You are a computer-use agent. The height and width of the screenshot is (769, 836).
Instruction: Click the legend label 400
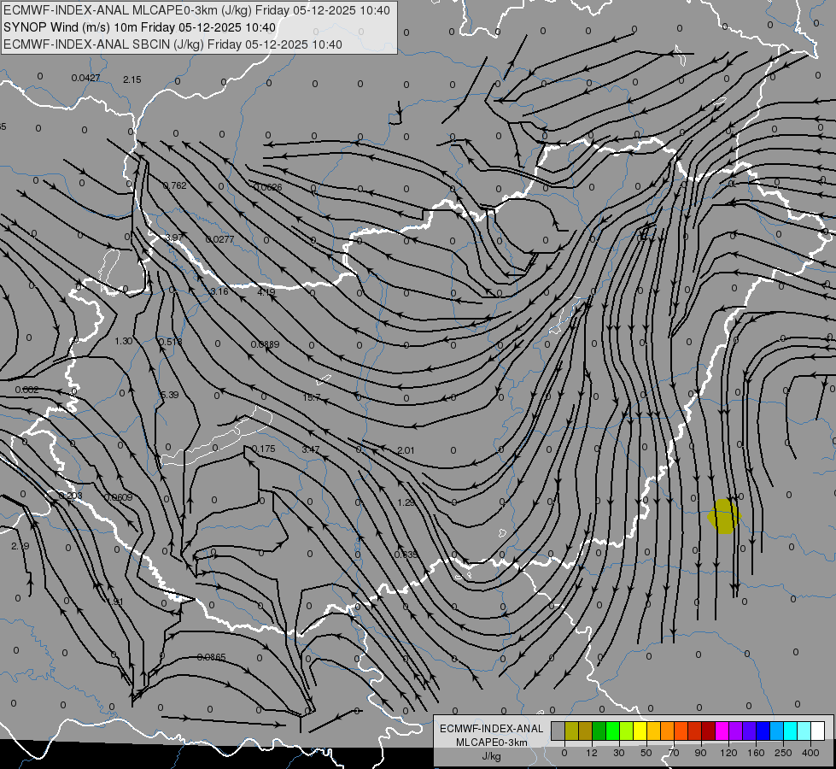pyautogui.click(x=810, y=753)
